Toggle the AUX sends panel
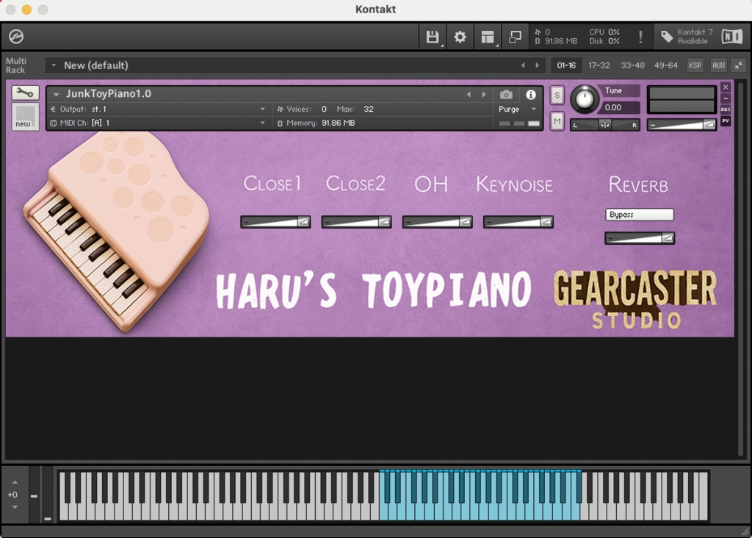The width and height of the screenshot is (752, 538). 718,65
